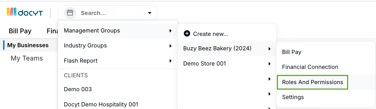Choose Roles And Permissions option
This screenshot has height=109, width=376.
click(x=312, y=82)
